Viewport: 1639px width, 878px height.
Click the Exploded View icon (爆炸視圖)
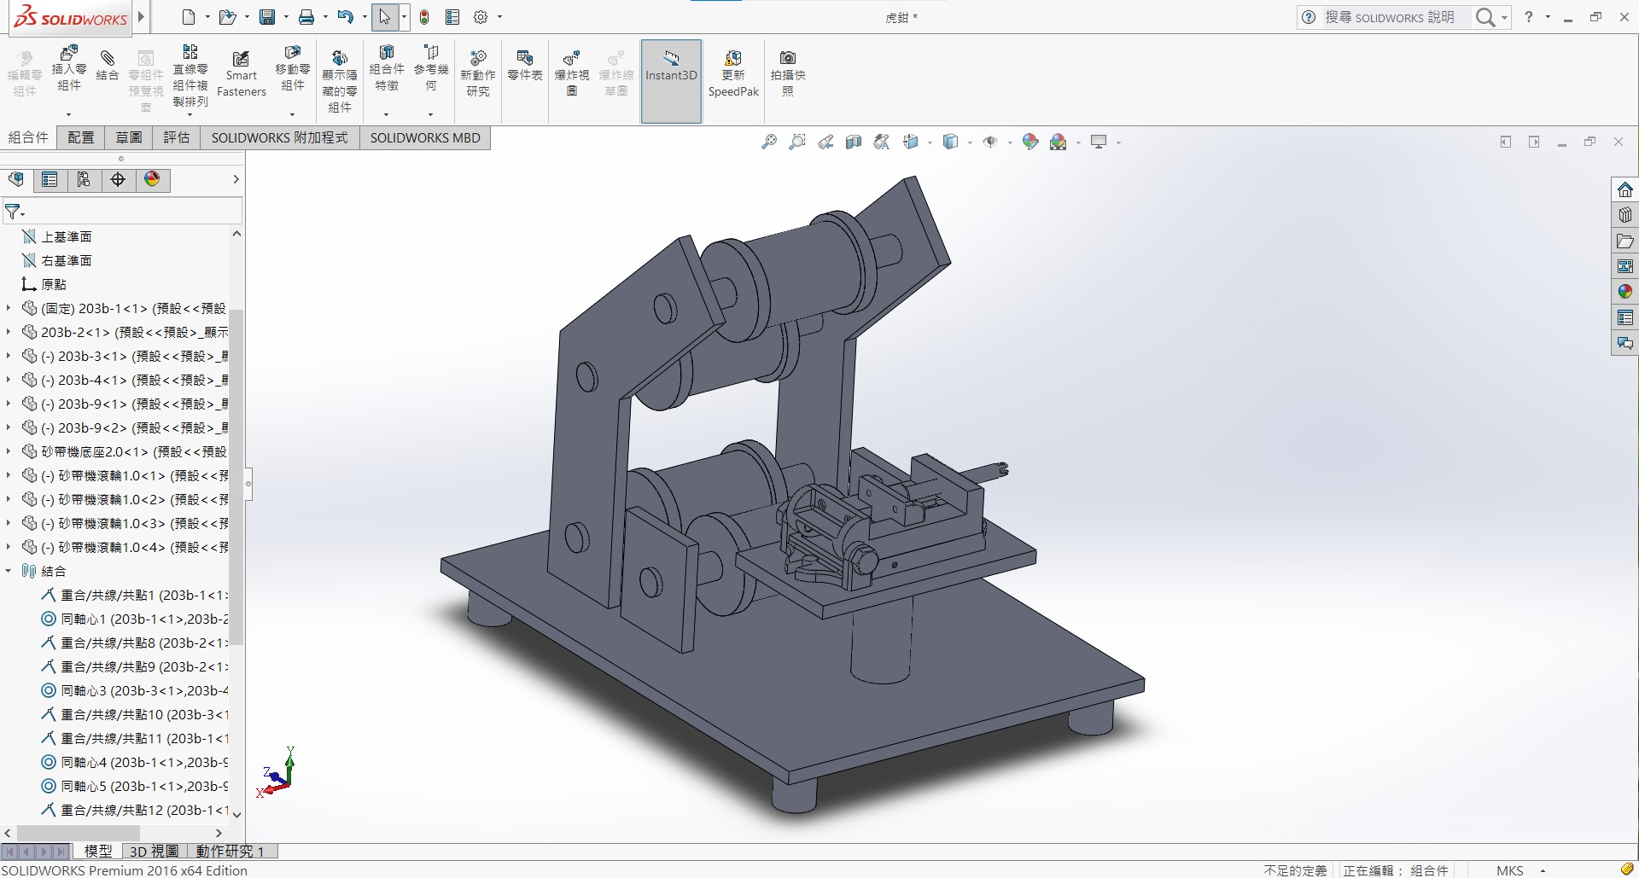coord(571,72)
